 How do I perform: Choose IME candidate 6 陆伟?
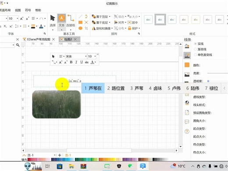click(x=193, y=88)
